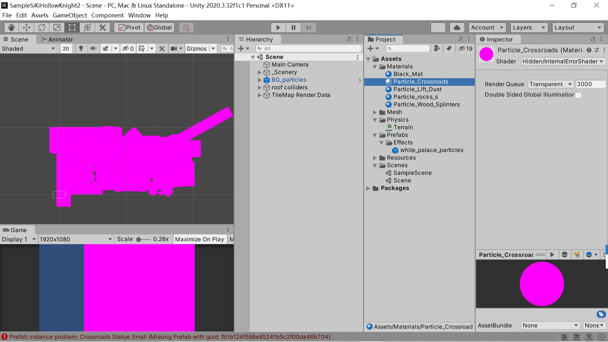Click the Step frame button
The height and width of the screenshot is (342, 608).
click(x=308, y=28)
